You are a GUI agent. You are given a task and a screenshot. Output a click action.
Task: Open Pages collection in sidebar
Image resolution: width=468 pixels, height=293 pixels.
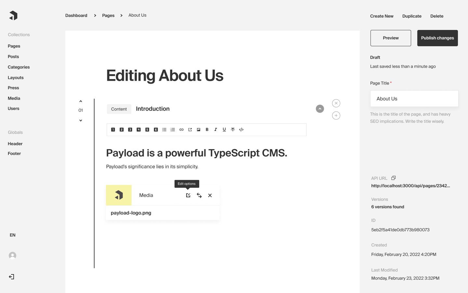point(14,46)
